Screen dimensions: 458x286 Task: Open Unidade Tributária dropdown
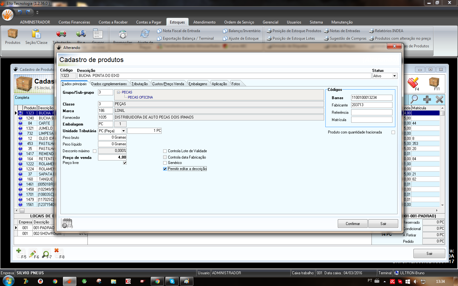123,131
